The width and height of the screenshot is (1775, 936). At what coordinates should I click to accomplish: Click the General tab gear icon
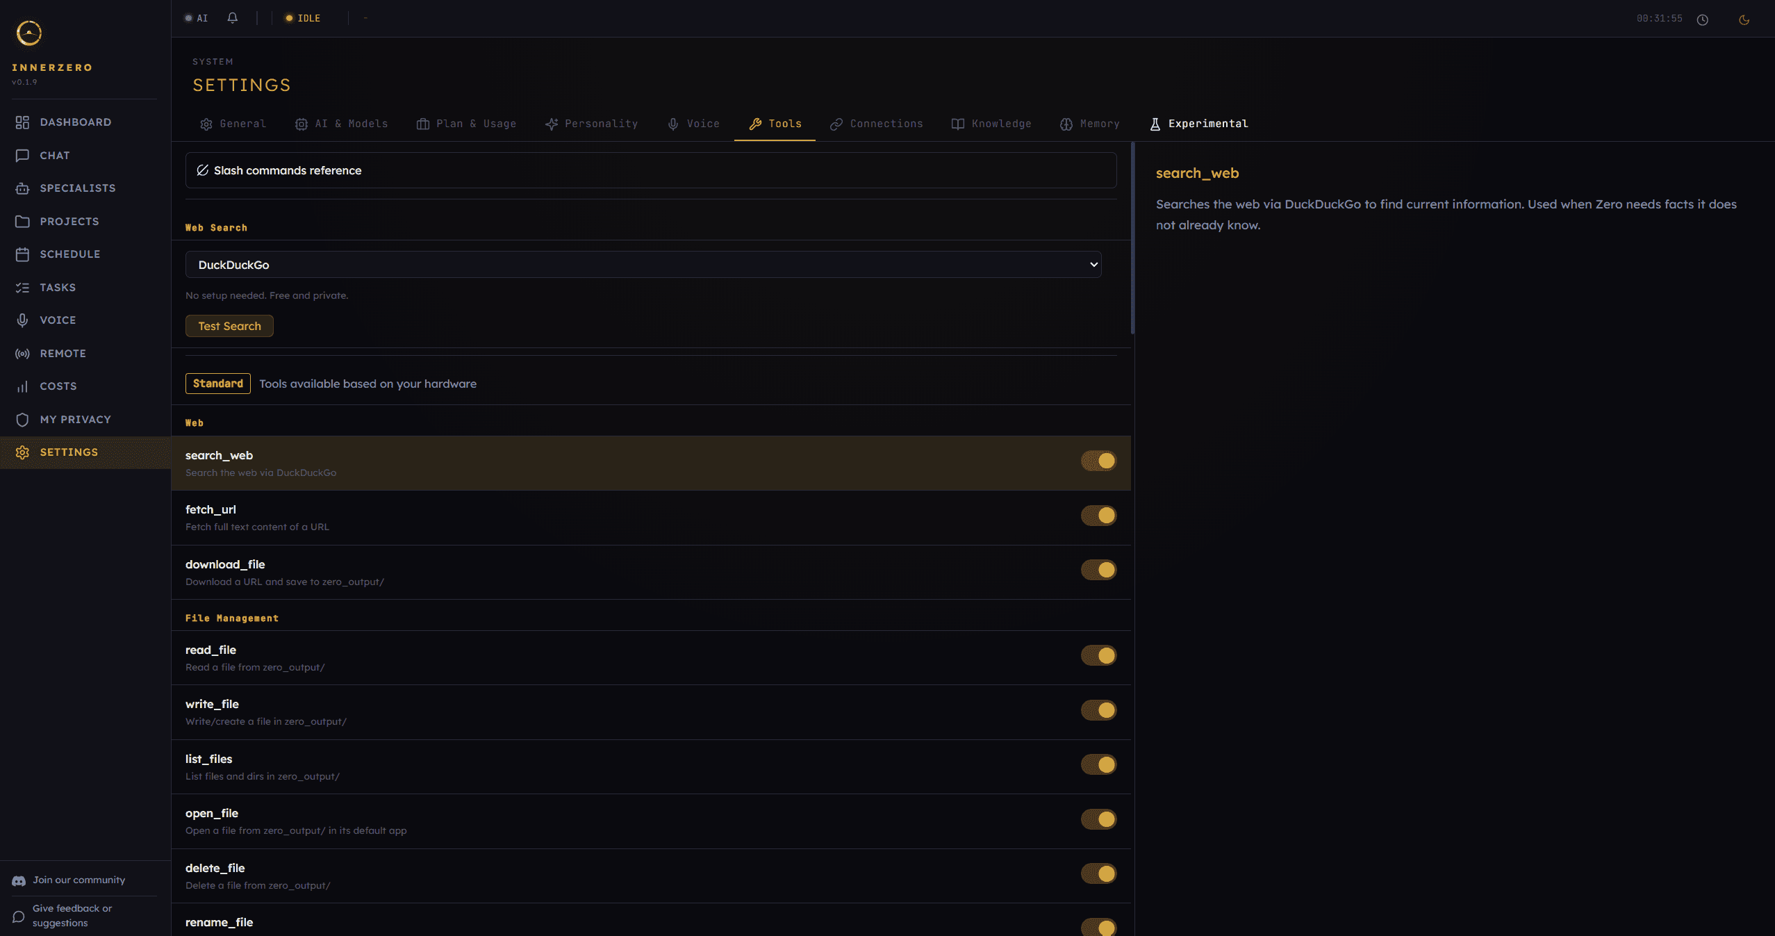coord(206,124)
